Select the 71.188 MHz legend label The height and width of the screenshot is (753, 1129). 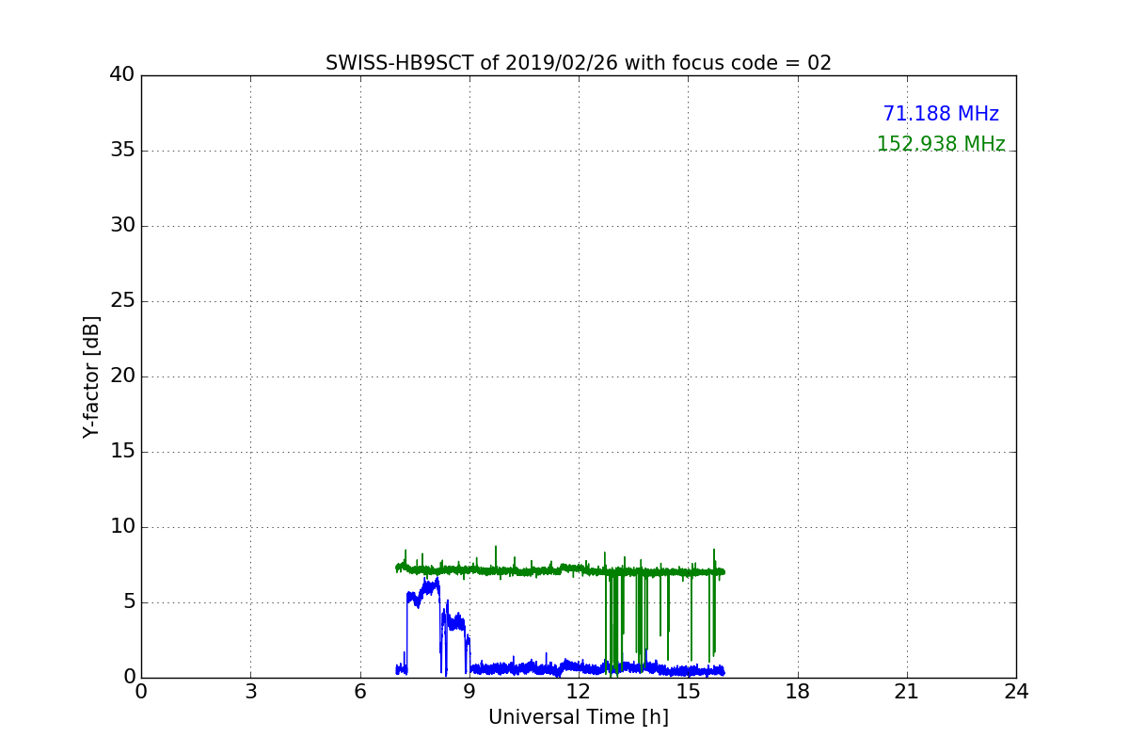click(x=941, y=114)
